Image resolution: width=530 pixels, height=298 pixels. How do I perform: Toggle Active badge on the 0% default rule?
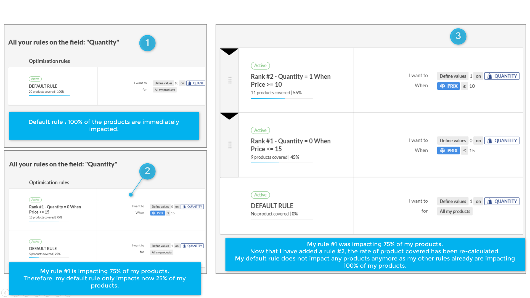click(260, 195)
